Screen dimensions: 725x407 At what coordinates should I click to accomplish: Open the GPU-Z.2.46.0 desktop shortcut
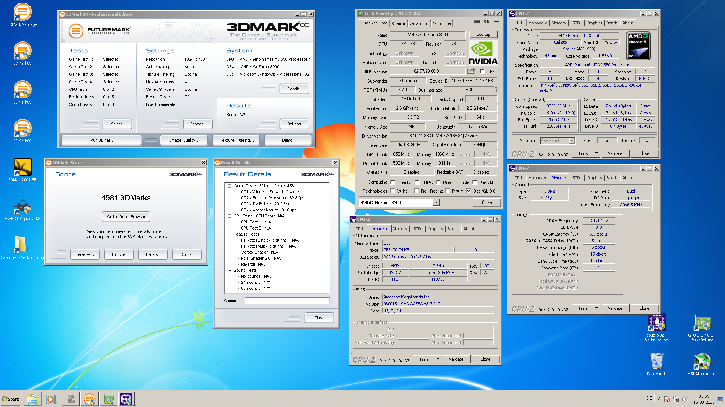pos(702,328)
